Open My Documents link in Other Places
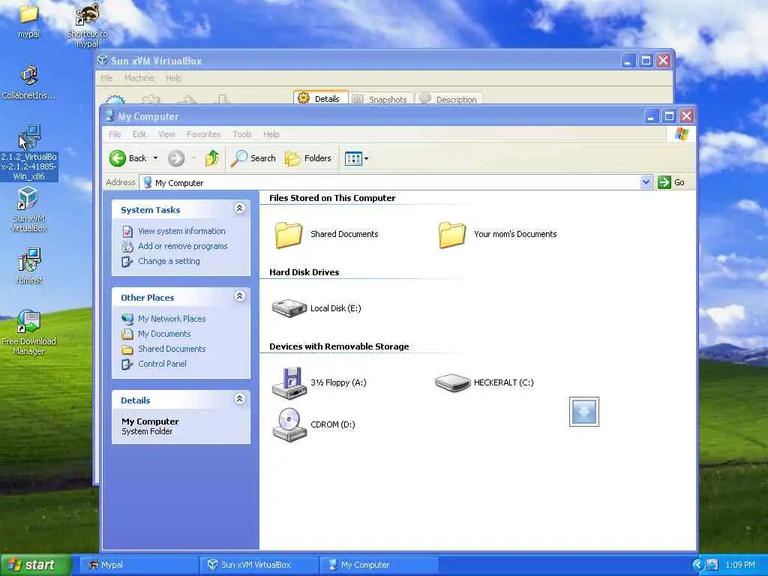Screen dimensions: 768x576 point(164,334)
